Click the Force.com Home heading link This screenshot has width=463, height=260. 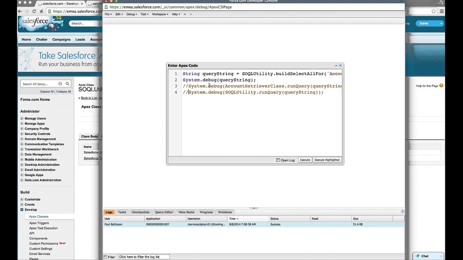click(x=35, y=100)
